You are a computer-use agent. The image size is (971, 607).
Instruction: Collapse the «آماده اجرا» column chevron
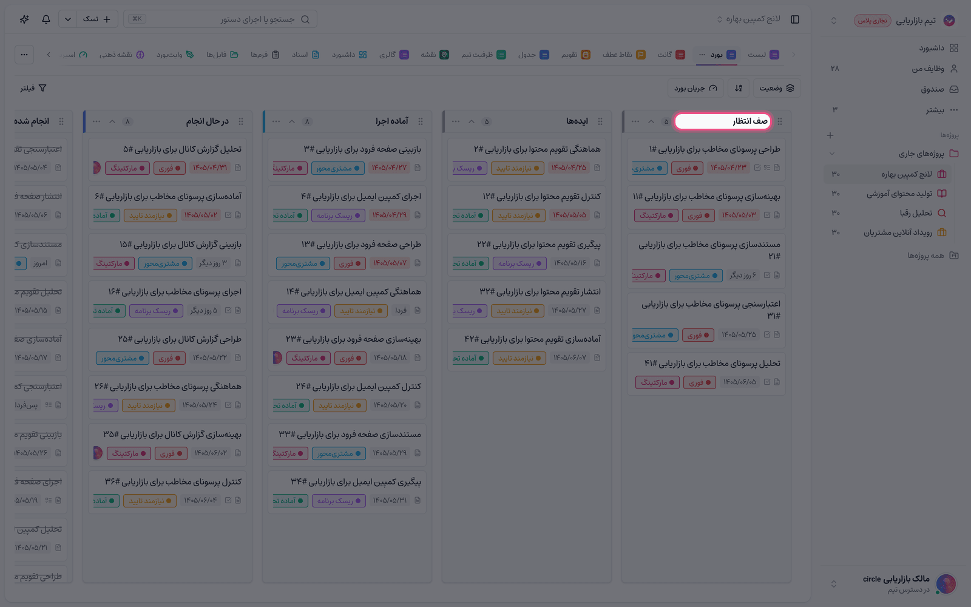[292, 121]
